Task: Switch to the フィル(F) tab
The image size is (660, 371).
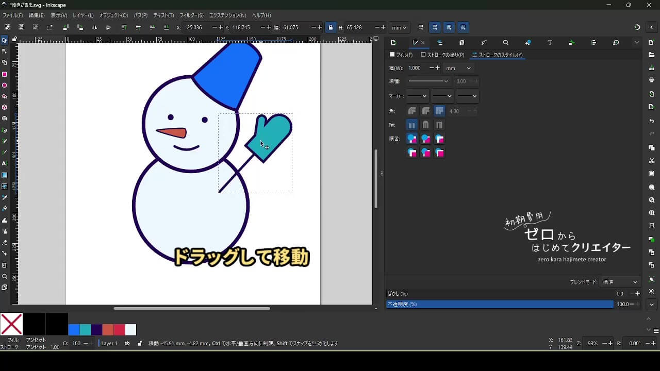Action: click(x=401, y=55)
